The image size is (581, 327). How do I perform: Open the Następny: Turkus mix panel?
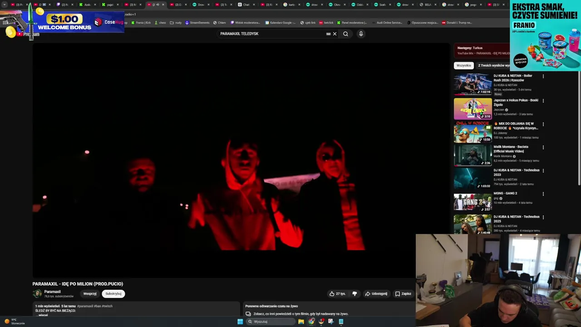[x=482, y=50]
